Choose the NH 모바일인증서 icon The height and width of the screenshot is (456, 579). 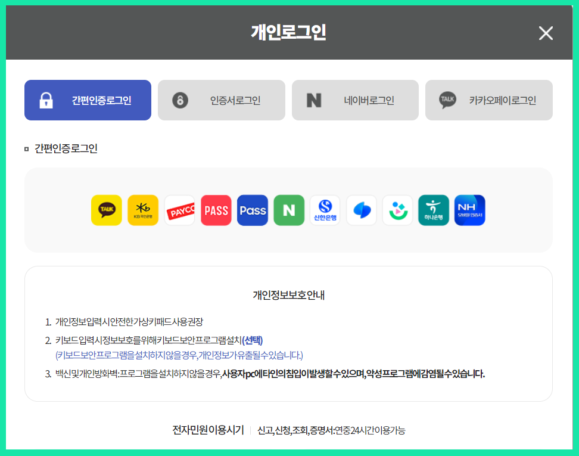(x=470, y=210)
